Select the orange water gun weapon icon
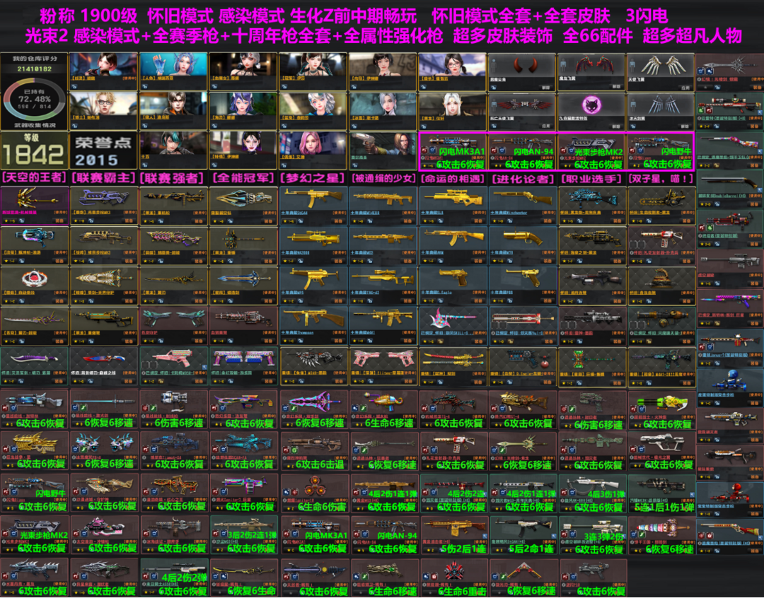Screen dimensions: 764x598 point(384,401)
